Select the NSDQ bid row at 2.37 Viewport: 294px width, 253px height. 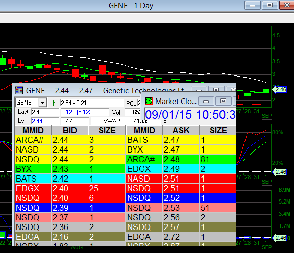(70, 217)
